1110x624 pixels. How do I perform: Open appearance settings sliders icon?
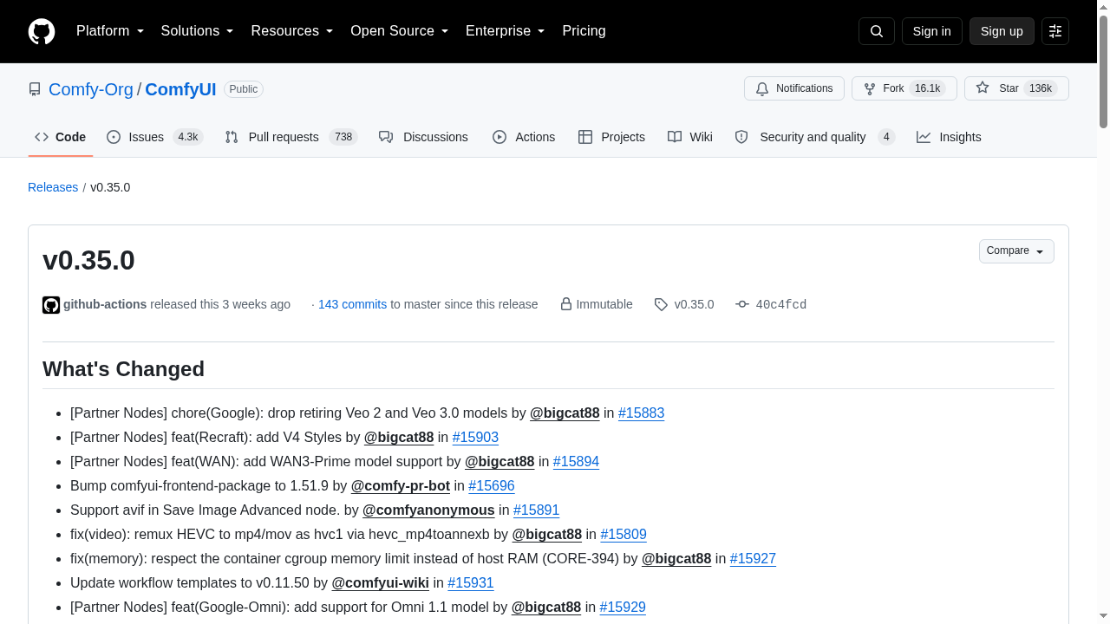[x=1055, y=31]
